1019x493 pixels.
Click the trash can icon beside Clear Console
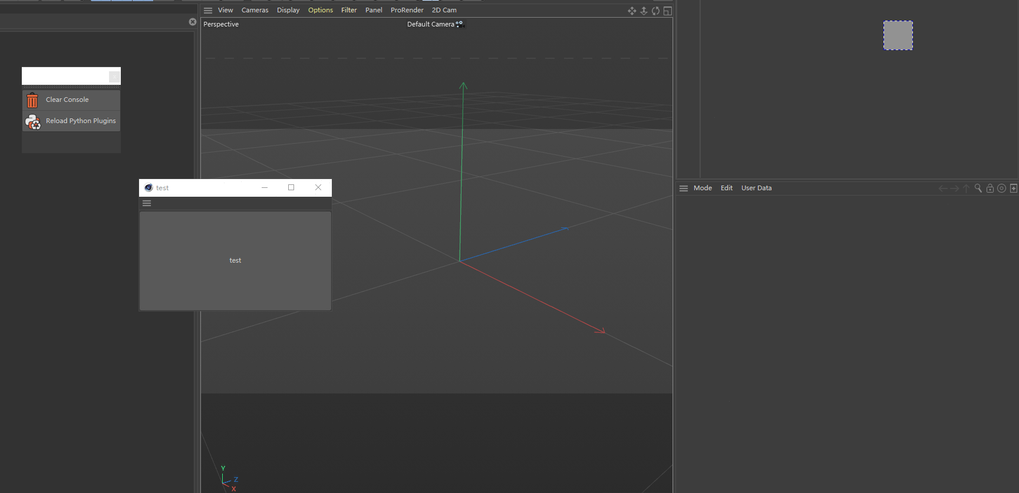tap(32, 100)
